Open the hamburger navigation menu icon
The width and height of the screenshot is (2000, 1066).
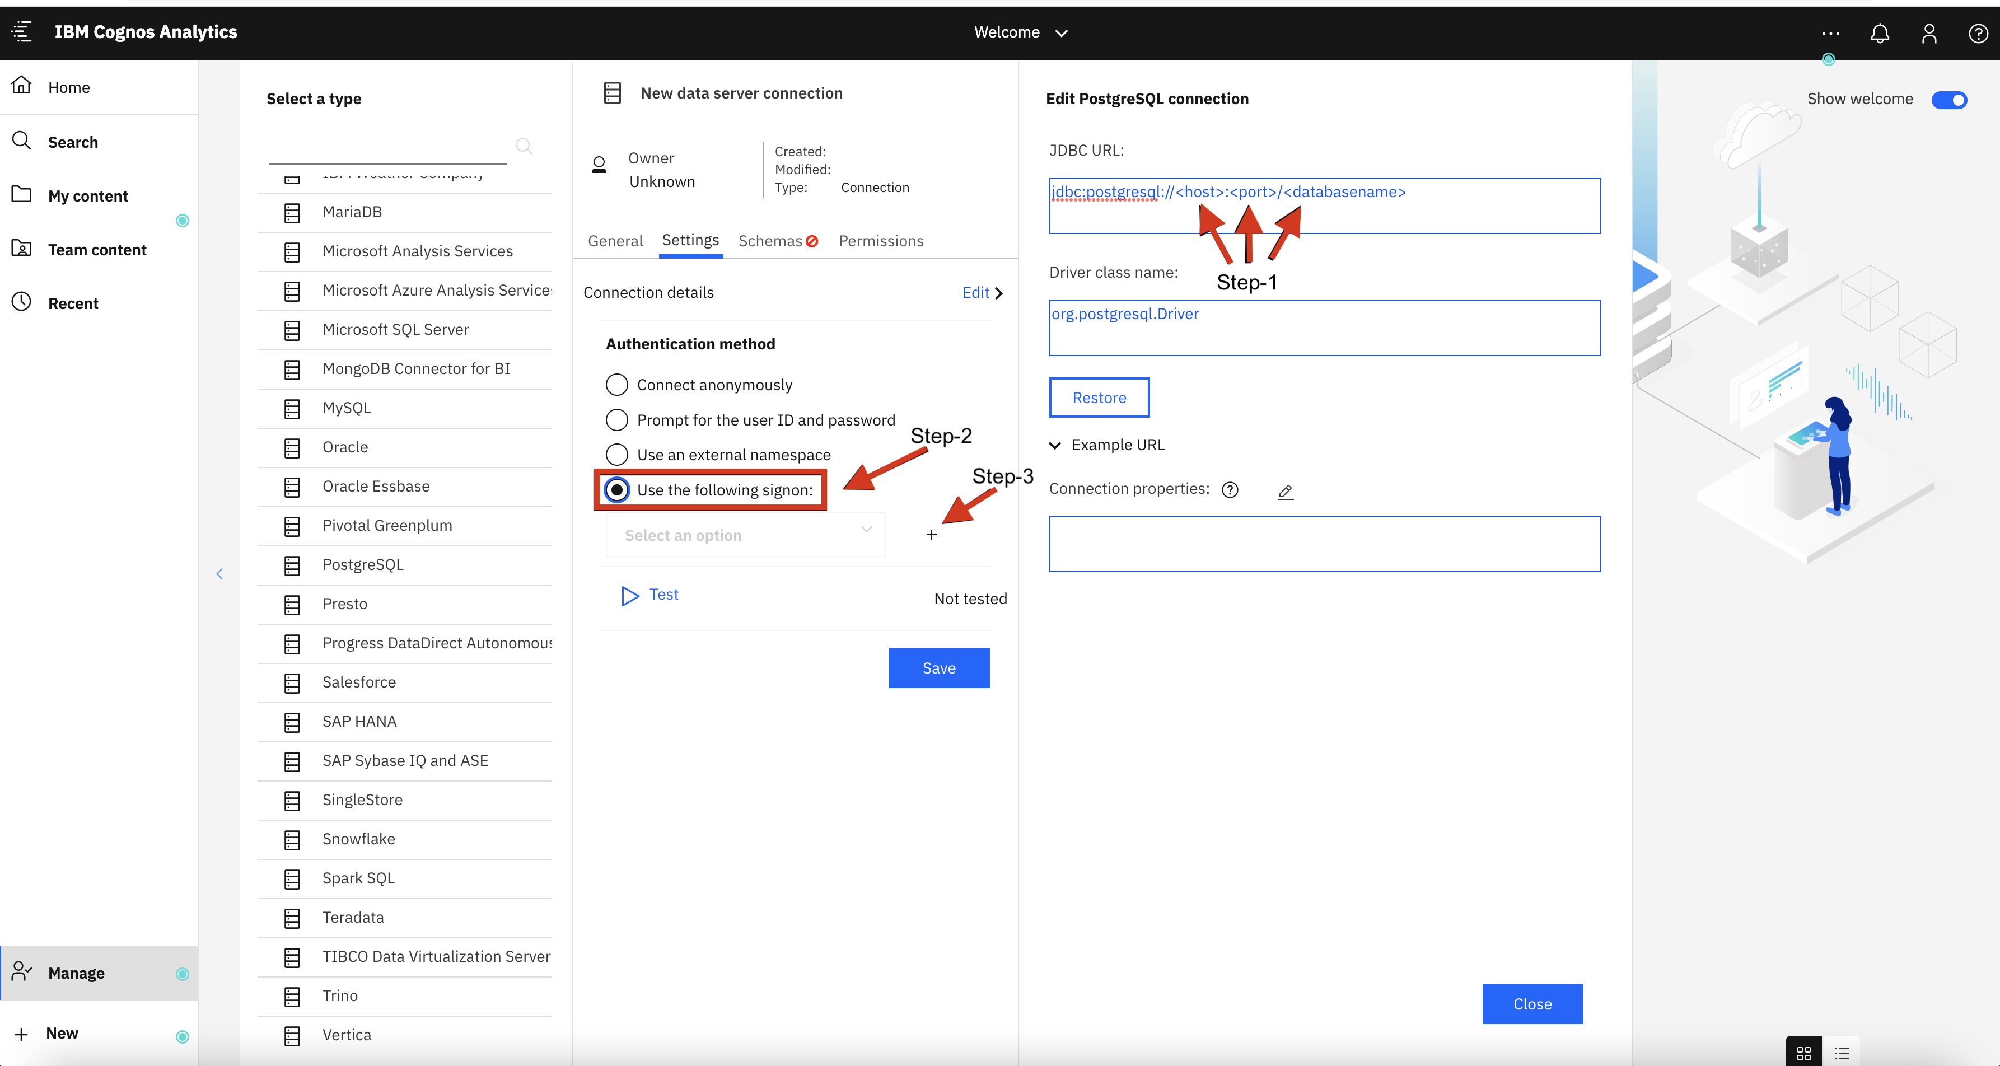point(22,32)
